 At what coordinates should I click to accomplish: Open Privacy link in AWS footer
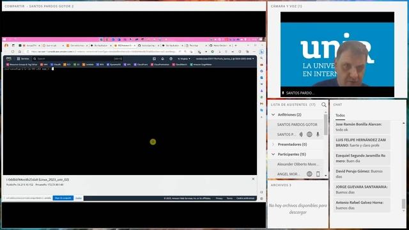(219, 199)
